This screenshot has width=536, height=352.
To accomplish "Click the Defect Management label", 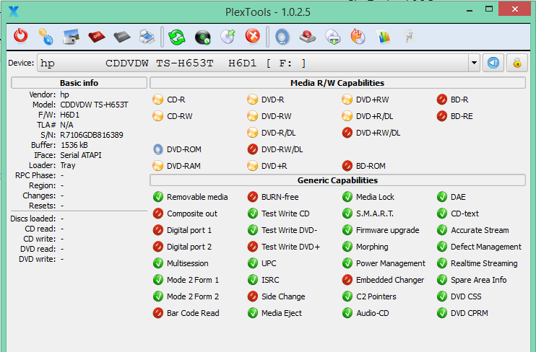I will coord(486,247).
